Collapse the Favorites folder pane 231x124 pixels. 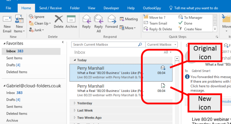tap(63, 42)
